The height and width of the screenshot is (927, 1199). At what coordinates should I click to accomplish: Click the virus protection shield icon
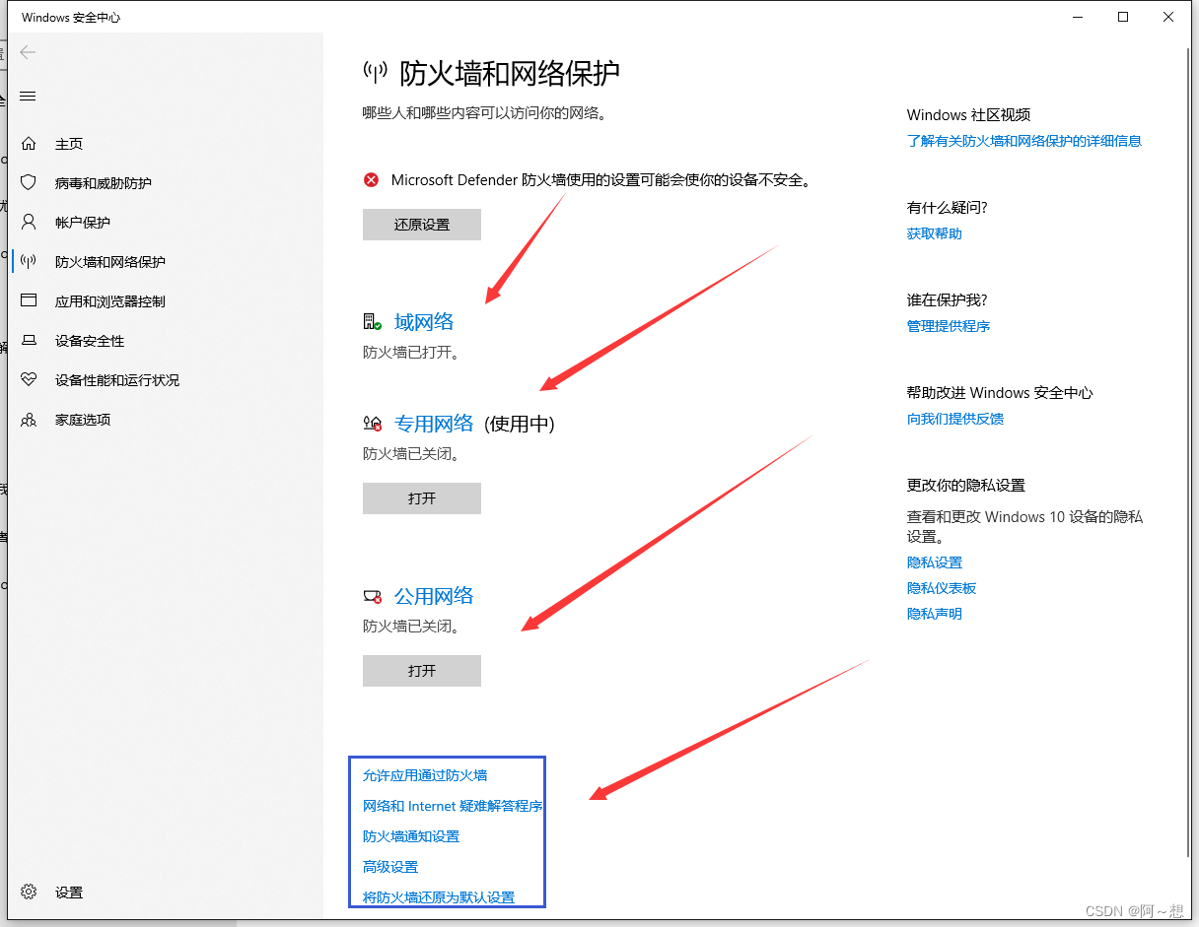tap(29, 183)
